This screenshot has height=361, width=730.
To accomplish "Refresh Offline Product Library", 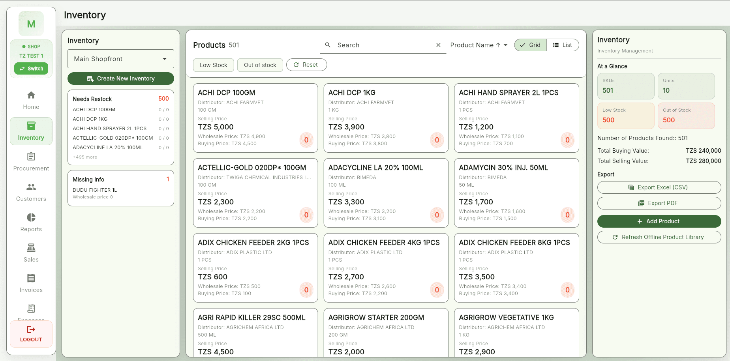I will pos(659,237).
